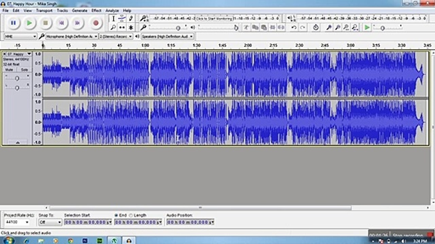Open Selection Start time format dropdown
This screenshot has height=244, width=435.
pos(110,222)
